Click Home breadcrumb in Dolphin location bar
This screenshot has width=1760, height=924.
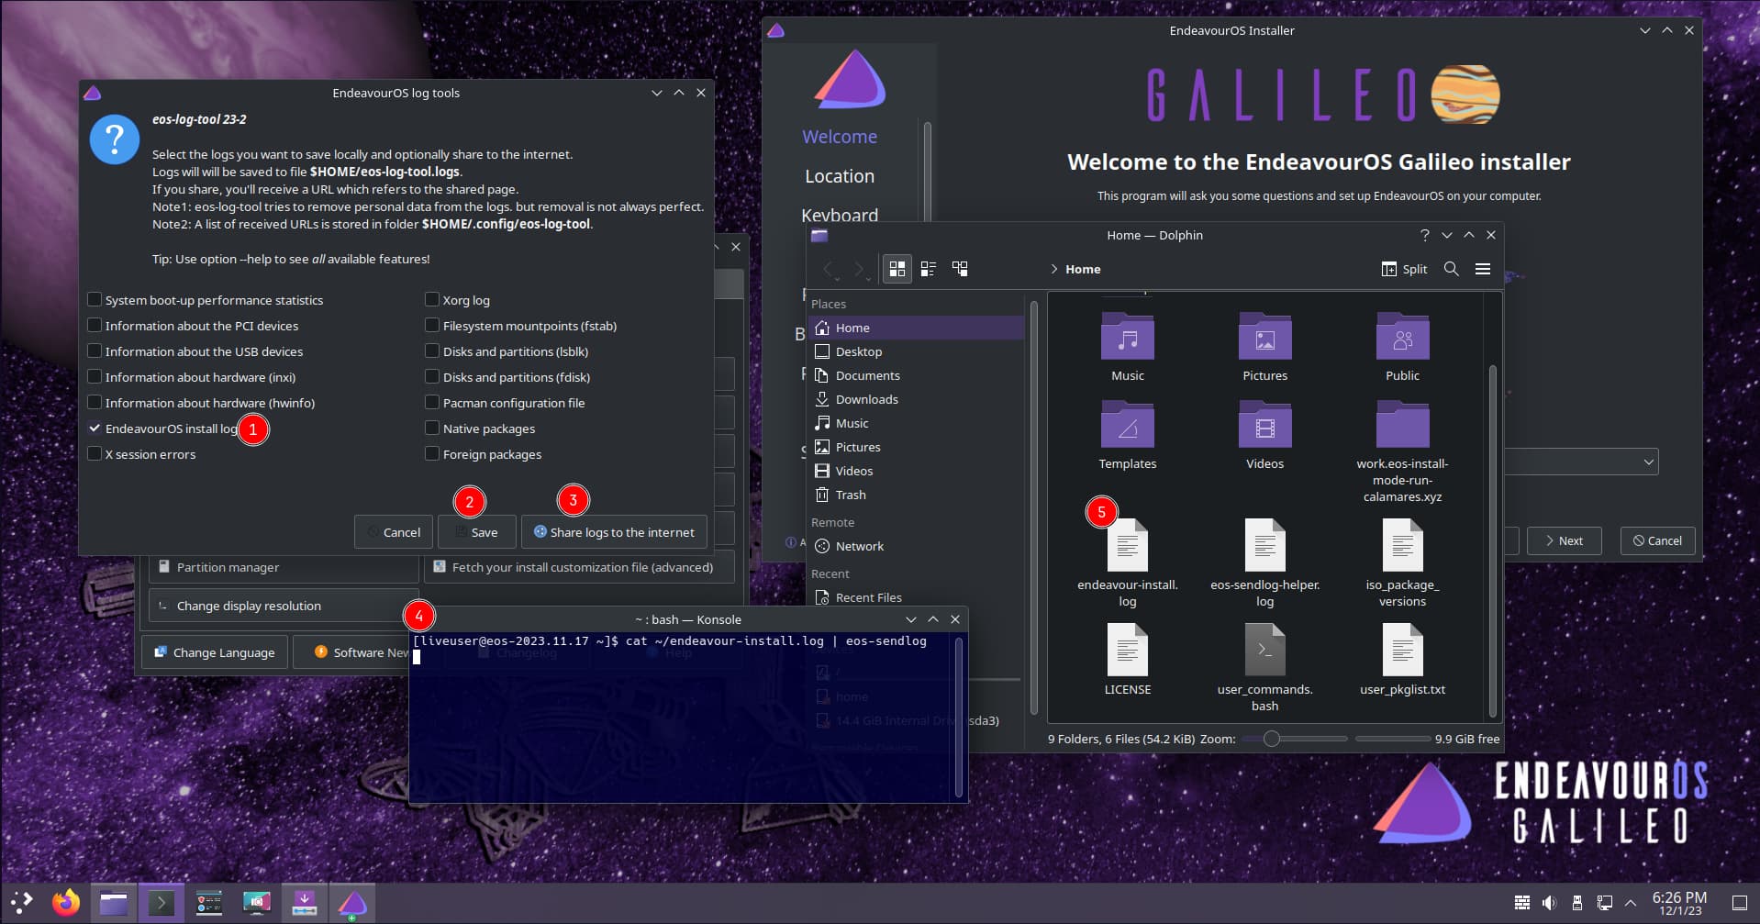pyautogui.click(x=1083, y=269)
